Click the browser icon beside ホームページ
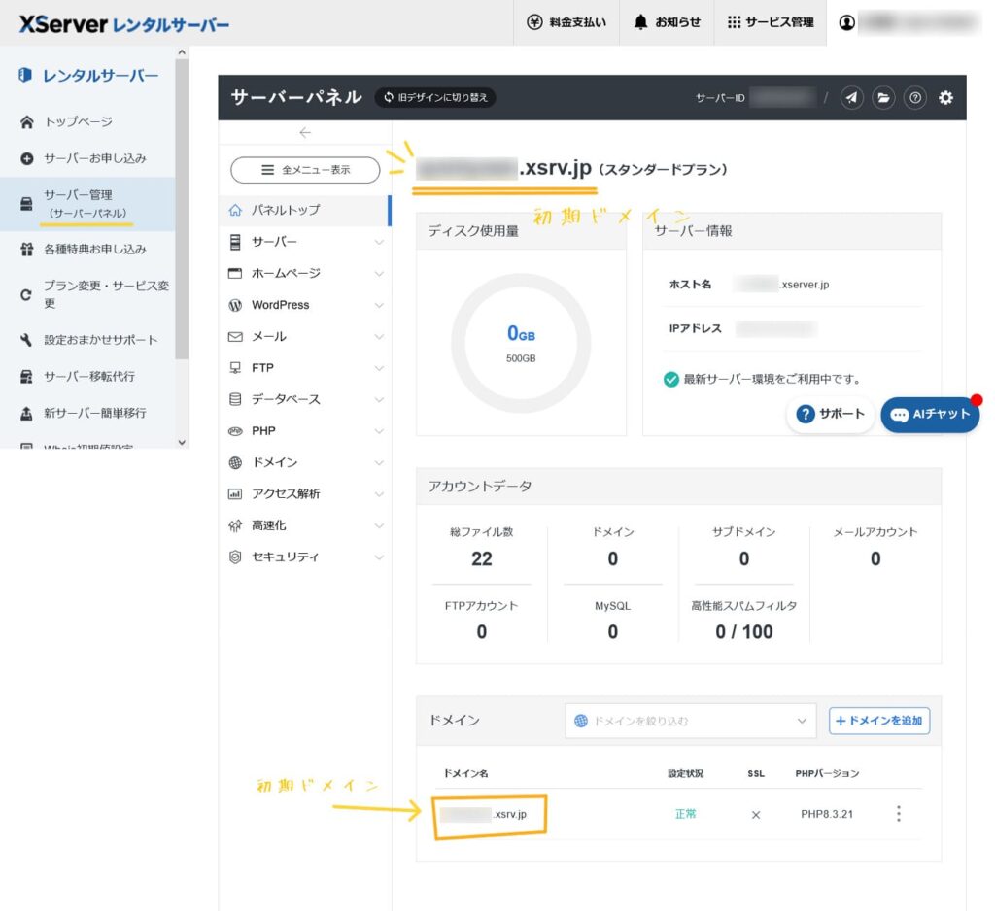 (235, 274)
